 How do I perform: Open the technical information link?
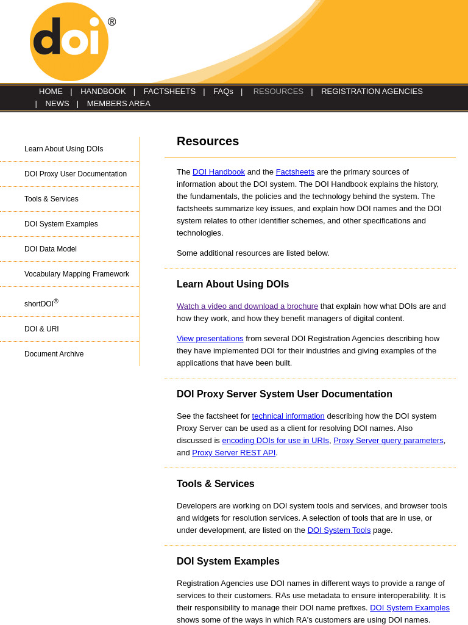[288, 416]
